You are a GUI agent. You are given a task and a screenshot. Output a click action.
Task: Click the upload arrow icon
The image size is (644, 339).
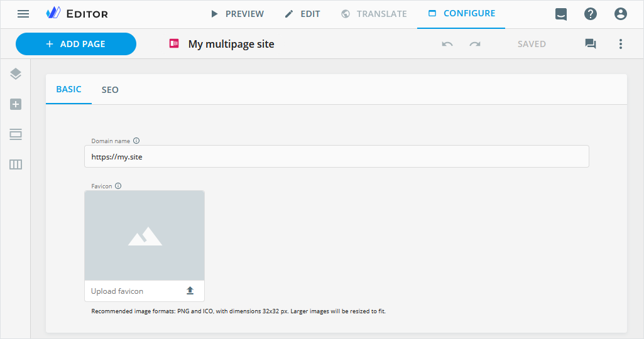click(x=190, y=291)
